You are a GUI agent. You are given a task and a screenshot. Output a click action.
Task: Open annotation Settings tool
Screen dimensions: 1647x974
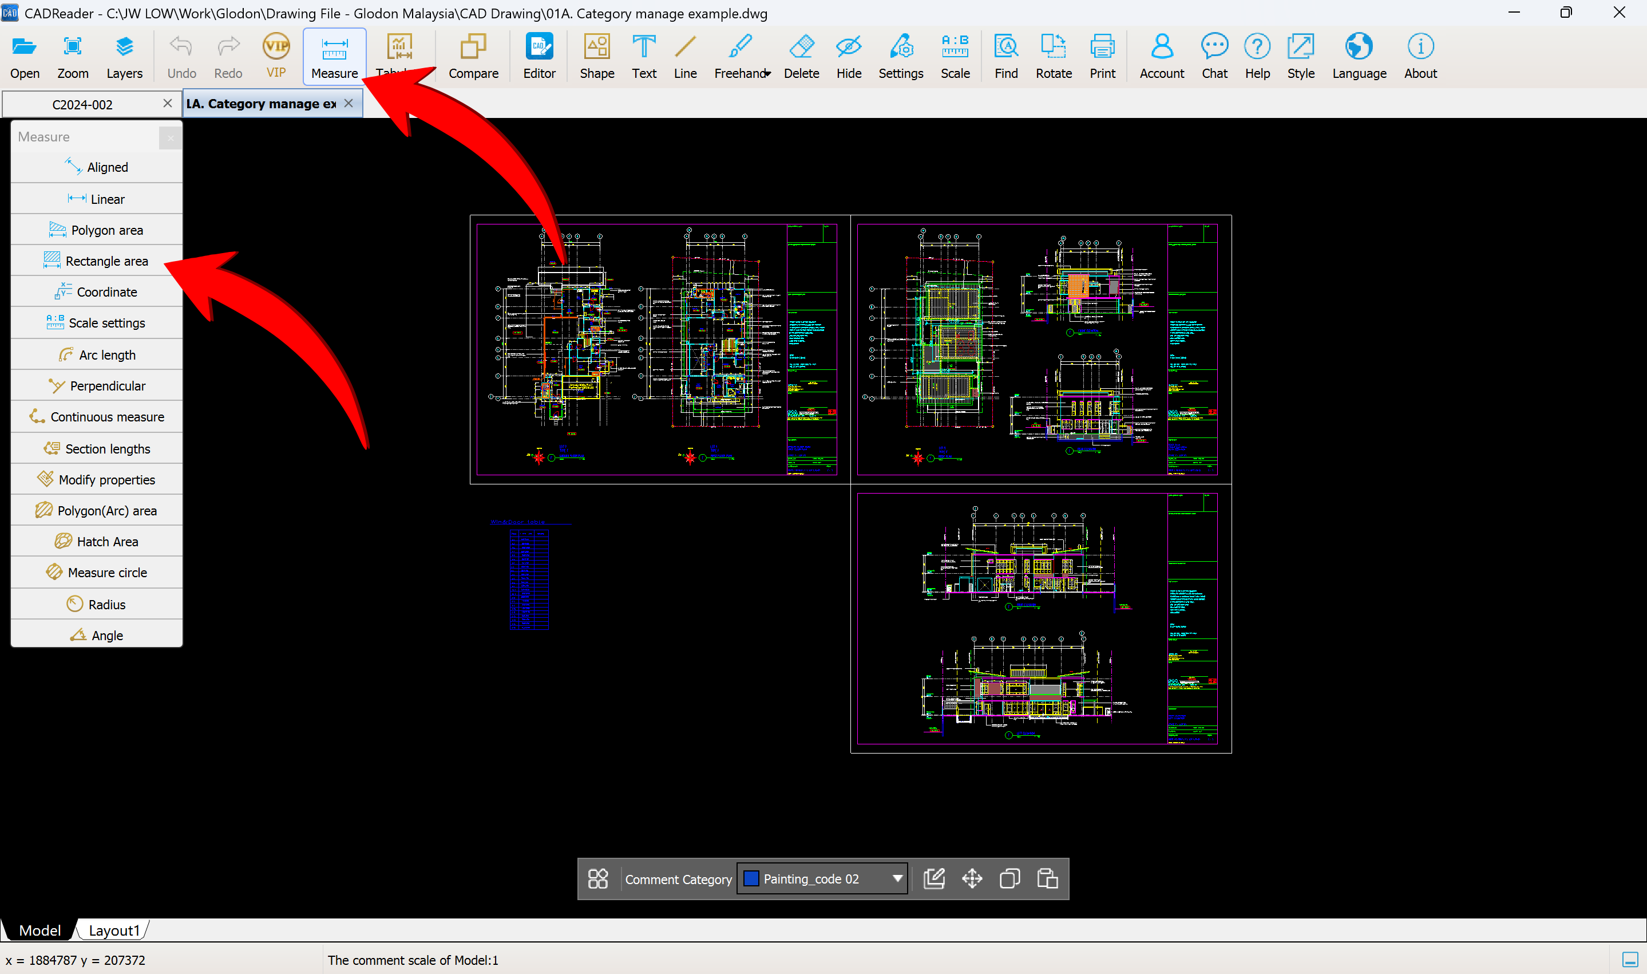(x=901, y=57)
